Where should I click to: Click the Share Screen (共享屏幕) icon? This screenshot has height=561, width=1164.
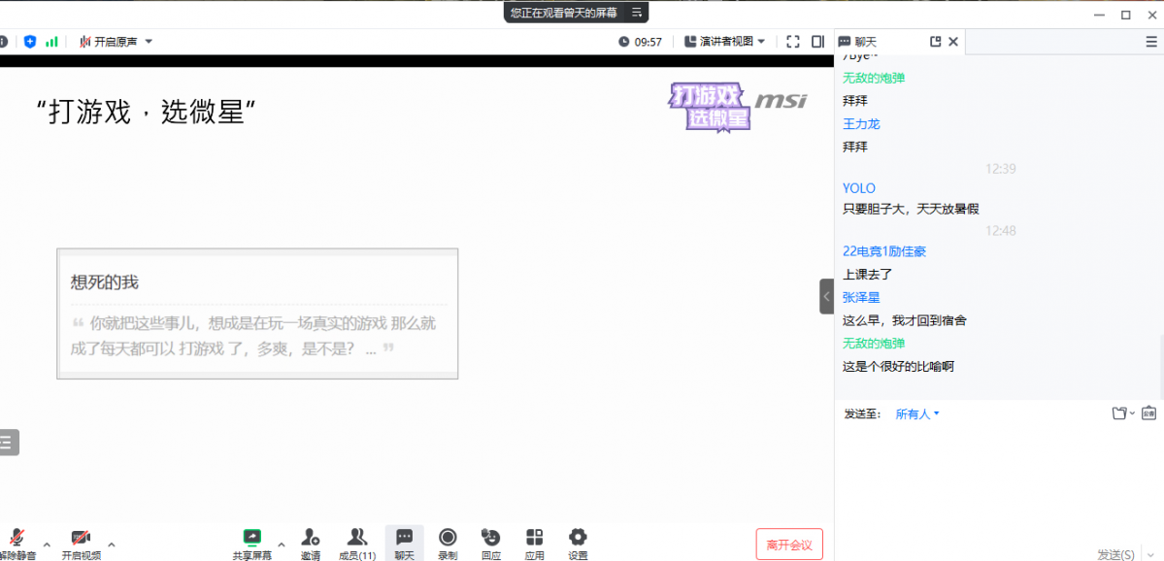click(x=251, y=538)
